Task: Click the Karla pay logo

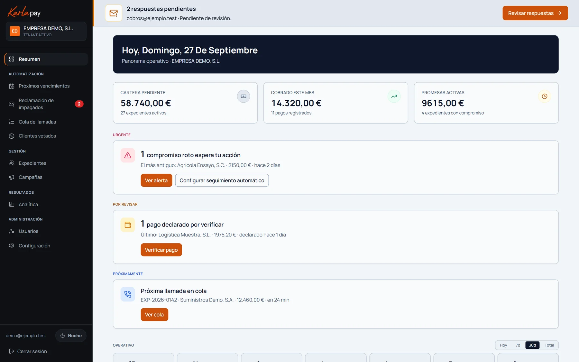Action: coord(24,12)
